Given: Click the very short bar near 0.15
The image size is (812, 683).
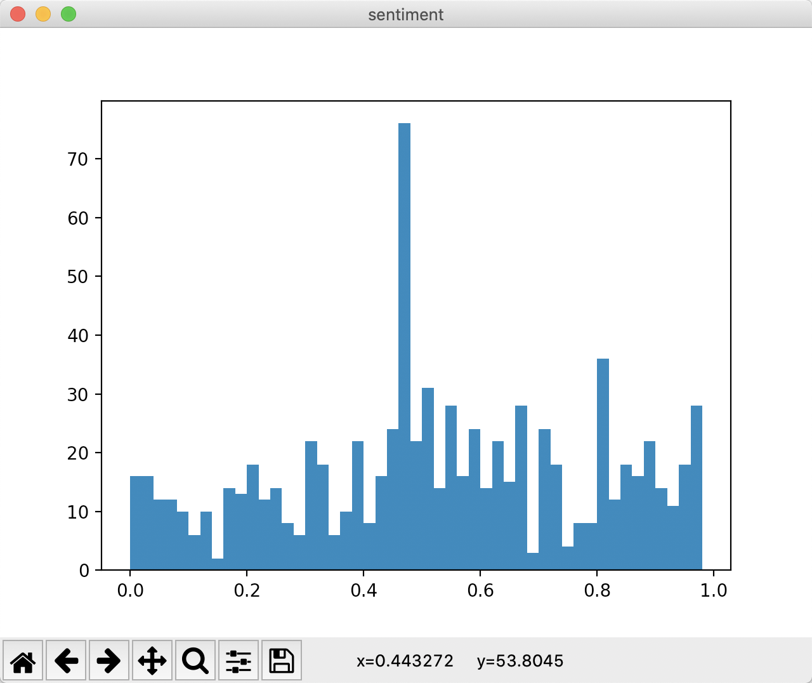Looking at the screenshot, I should point(218,564).
